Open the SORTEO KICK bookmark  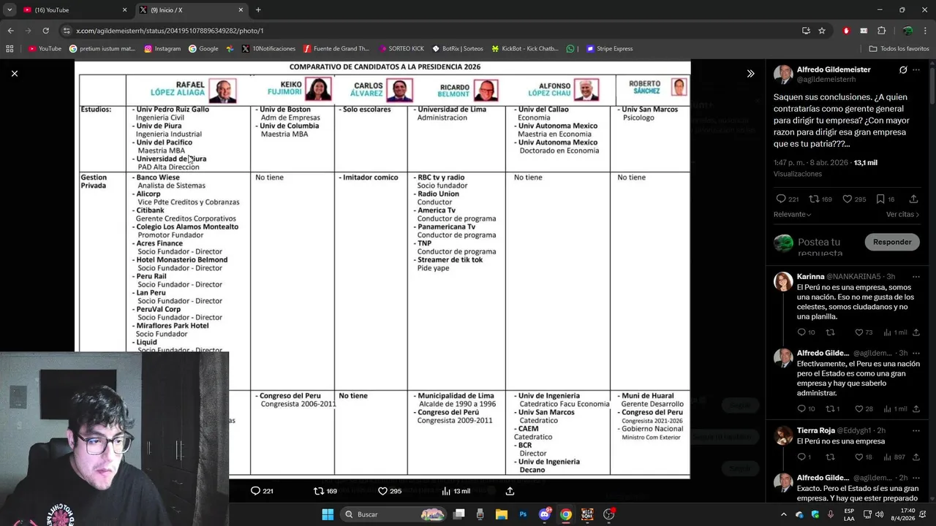point(401,49)
